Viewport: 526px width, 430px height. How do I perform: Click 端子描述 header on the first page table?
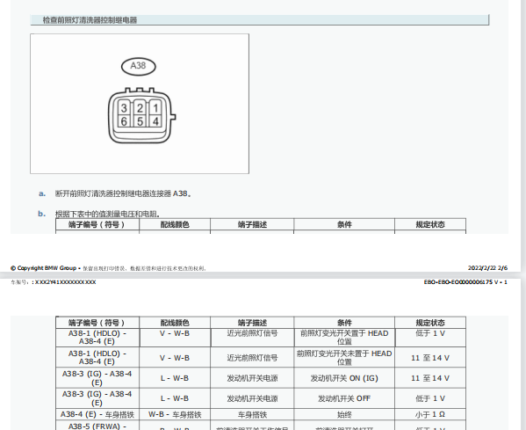point(252,224)
